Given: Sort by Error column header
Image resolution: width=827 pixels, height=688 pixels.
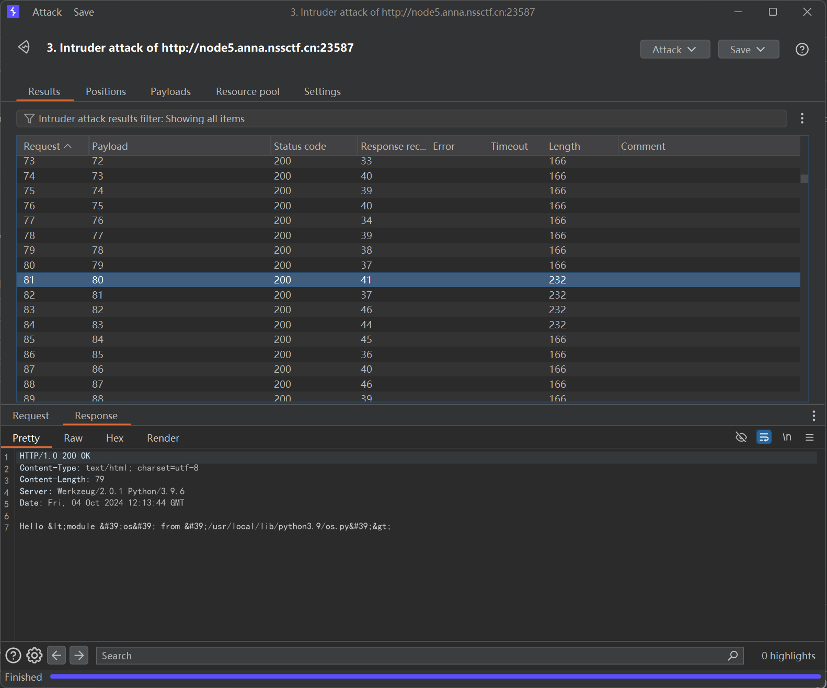Looking at the screenshot, I should pyautogui.click(x=458, y=146).
